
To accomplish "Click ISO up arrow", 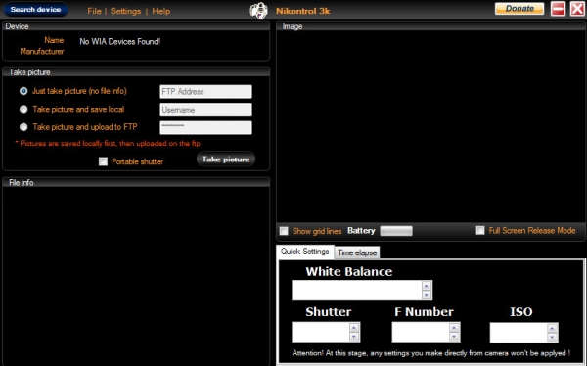I will [552, 329].
